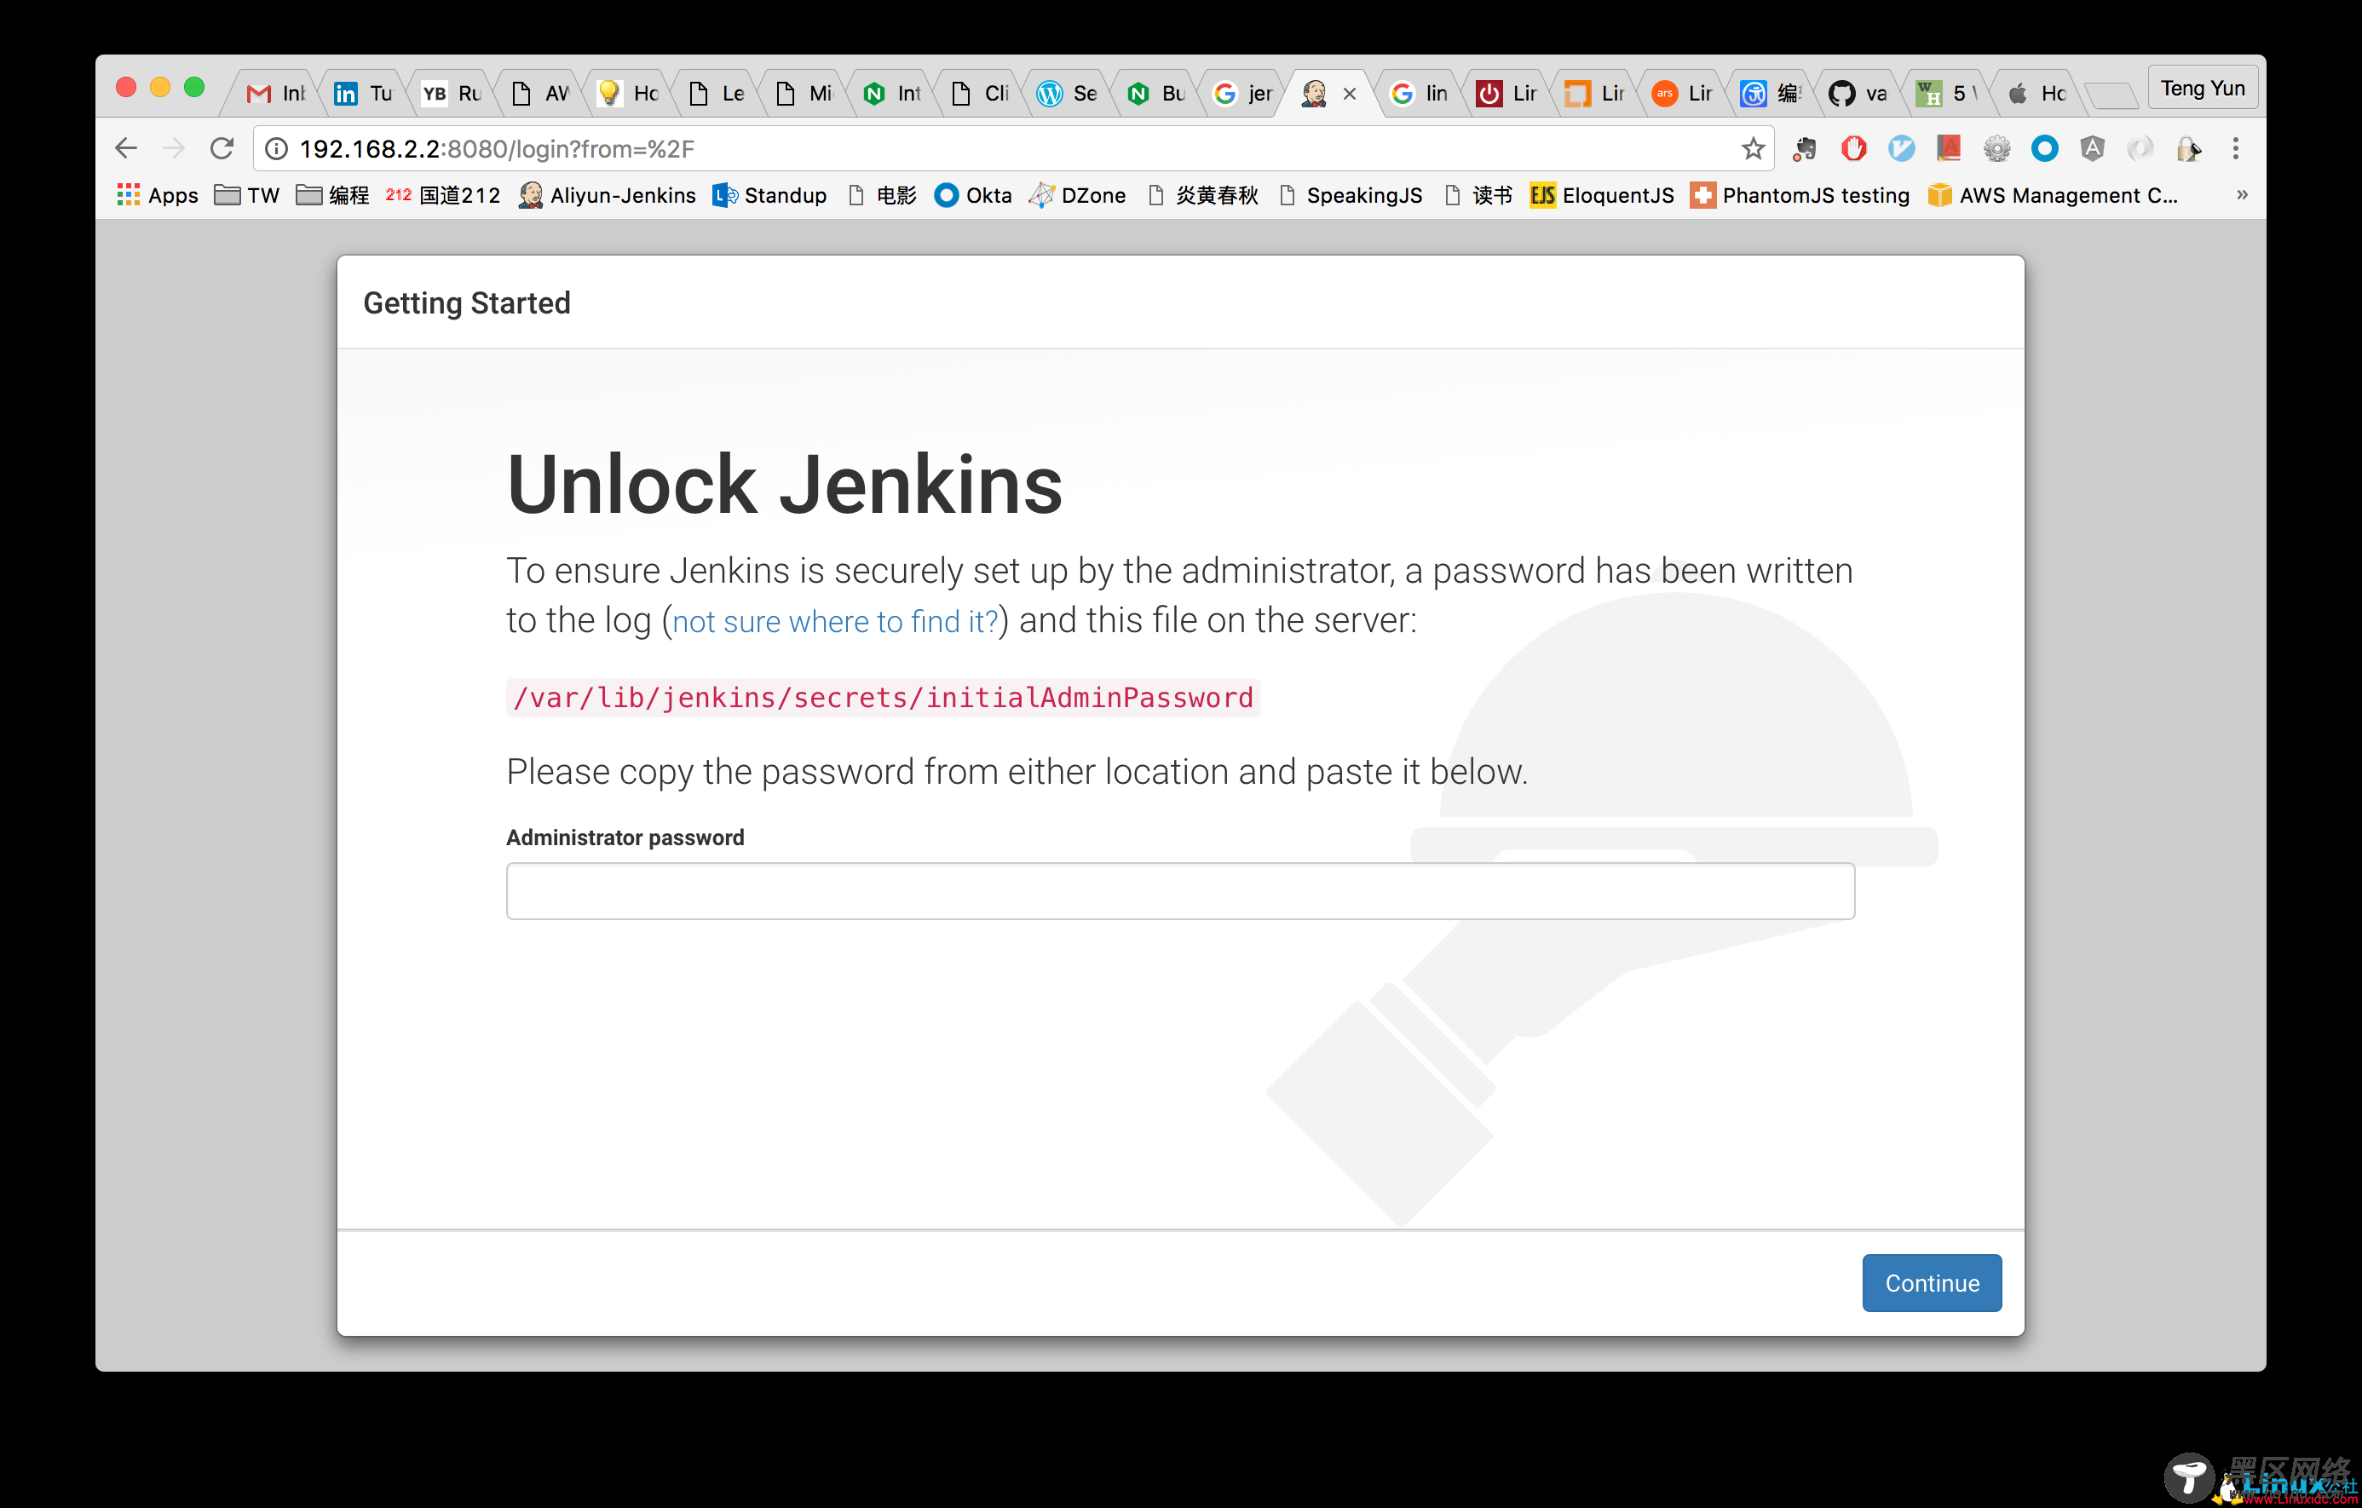Open the DZone bookmark

click(1077, 195)
